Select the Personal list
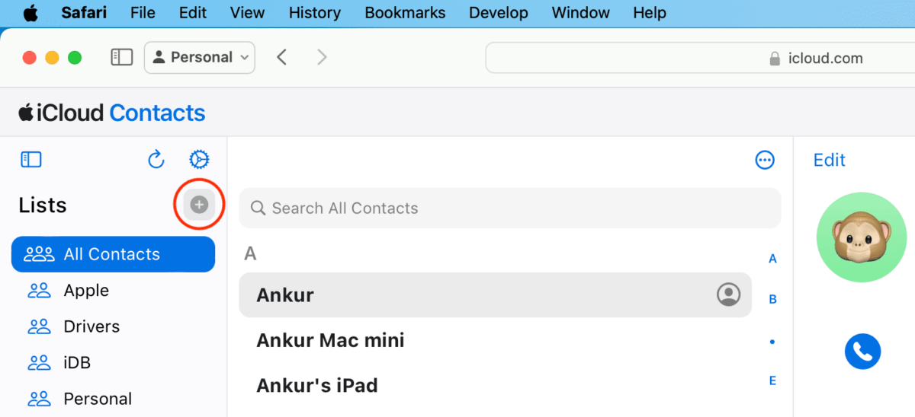The height and width of the screenshot is (417, 915). point(113,399)
